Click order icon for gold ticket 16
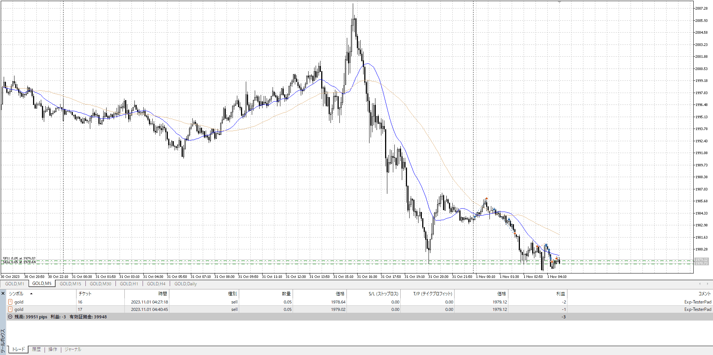 (x=10, y=302)
